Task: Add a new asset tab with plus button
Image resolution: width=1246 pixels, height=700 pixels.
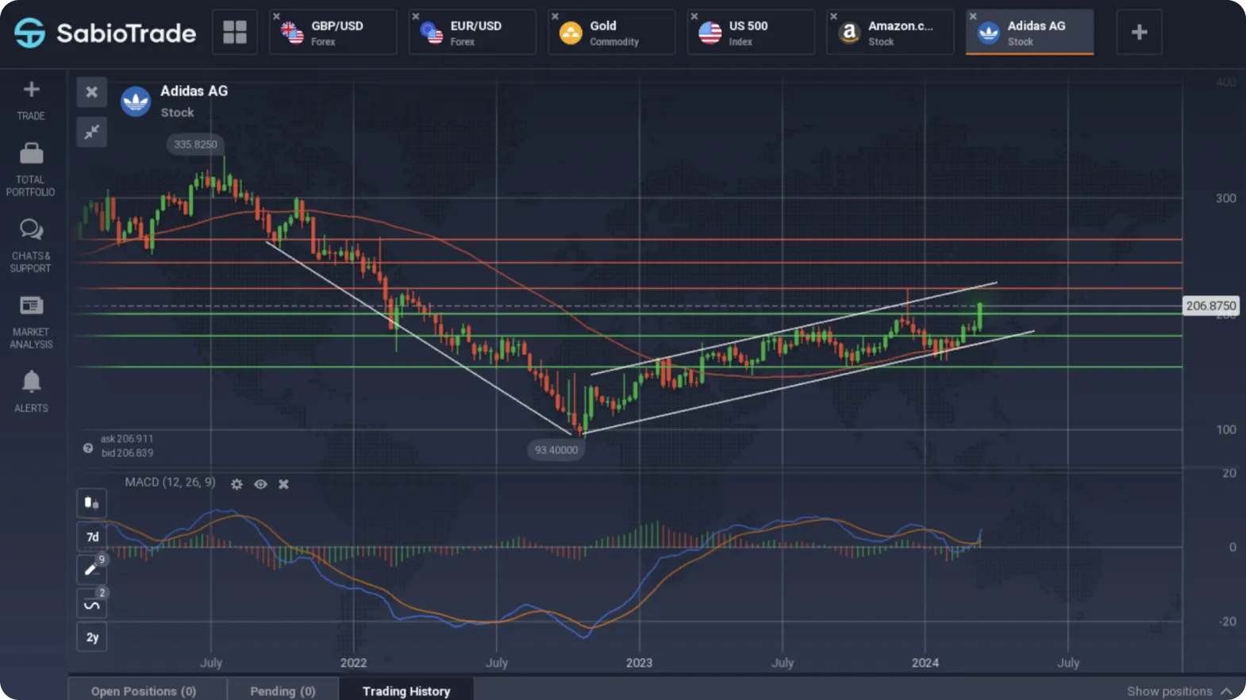Action: point(1139,33)
